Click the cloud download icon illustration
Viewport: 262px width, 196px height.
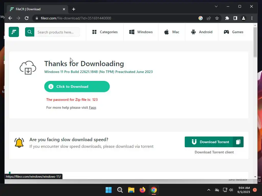pyautogui.click(x=28, y=67)
